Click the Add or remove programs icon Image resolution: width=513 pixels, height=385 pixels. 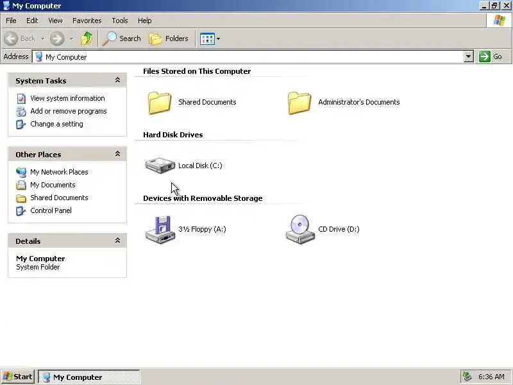click(x=21, y=111)
